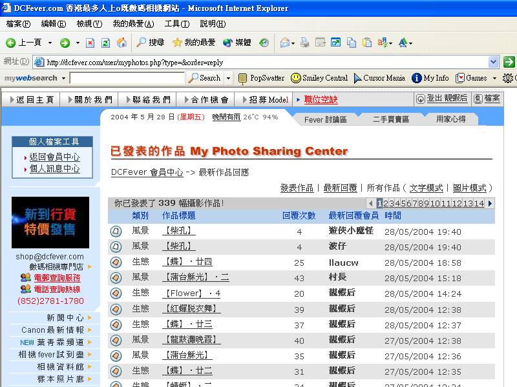Click the mywebsearch text input field

click(127, 78)
